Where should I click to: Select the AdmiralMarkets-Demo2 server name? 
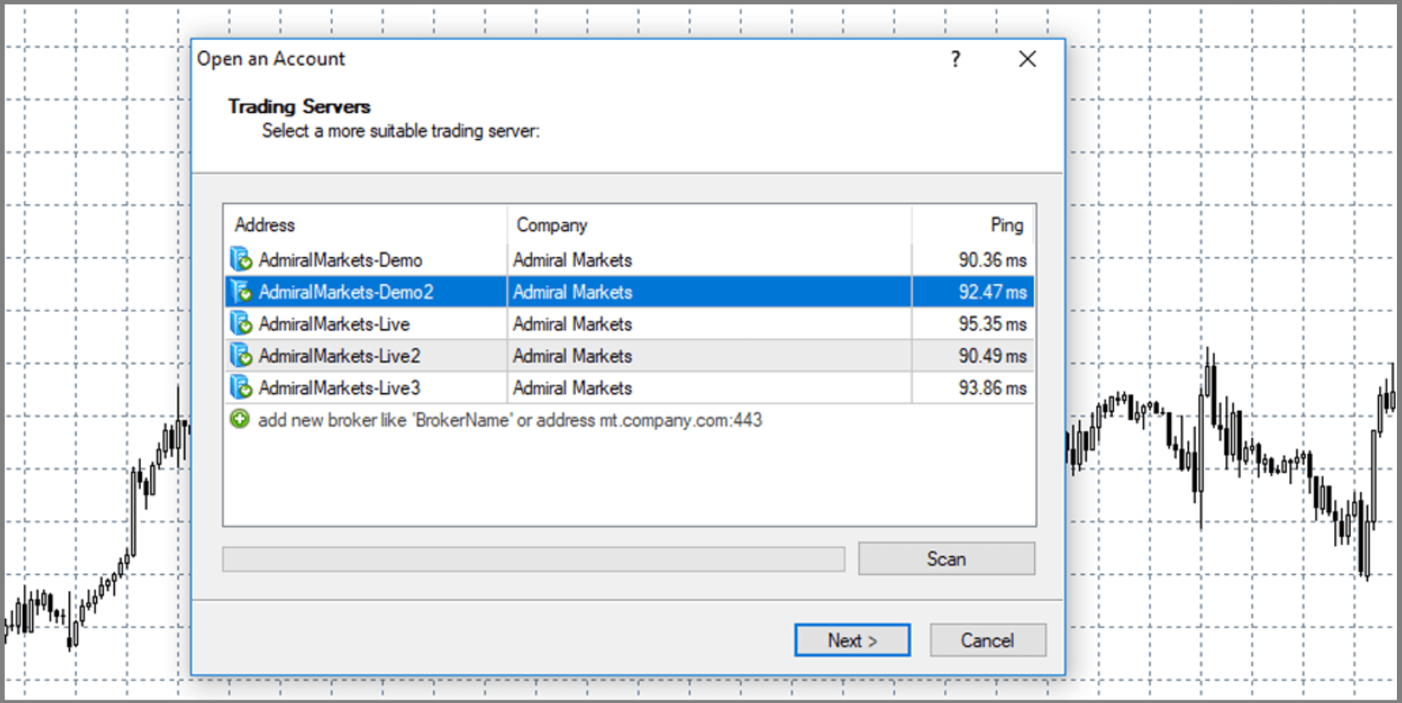pos(346,292)
